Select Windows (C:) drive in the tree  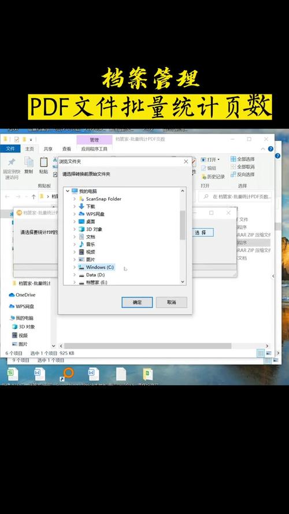click(x=99, y=267)
